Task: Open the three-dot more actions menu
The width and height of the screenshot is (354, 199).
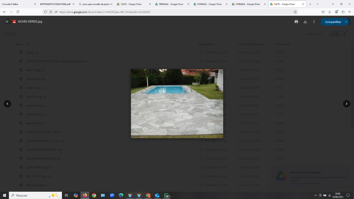Action: [x=314, y=22]
